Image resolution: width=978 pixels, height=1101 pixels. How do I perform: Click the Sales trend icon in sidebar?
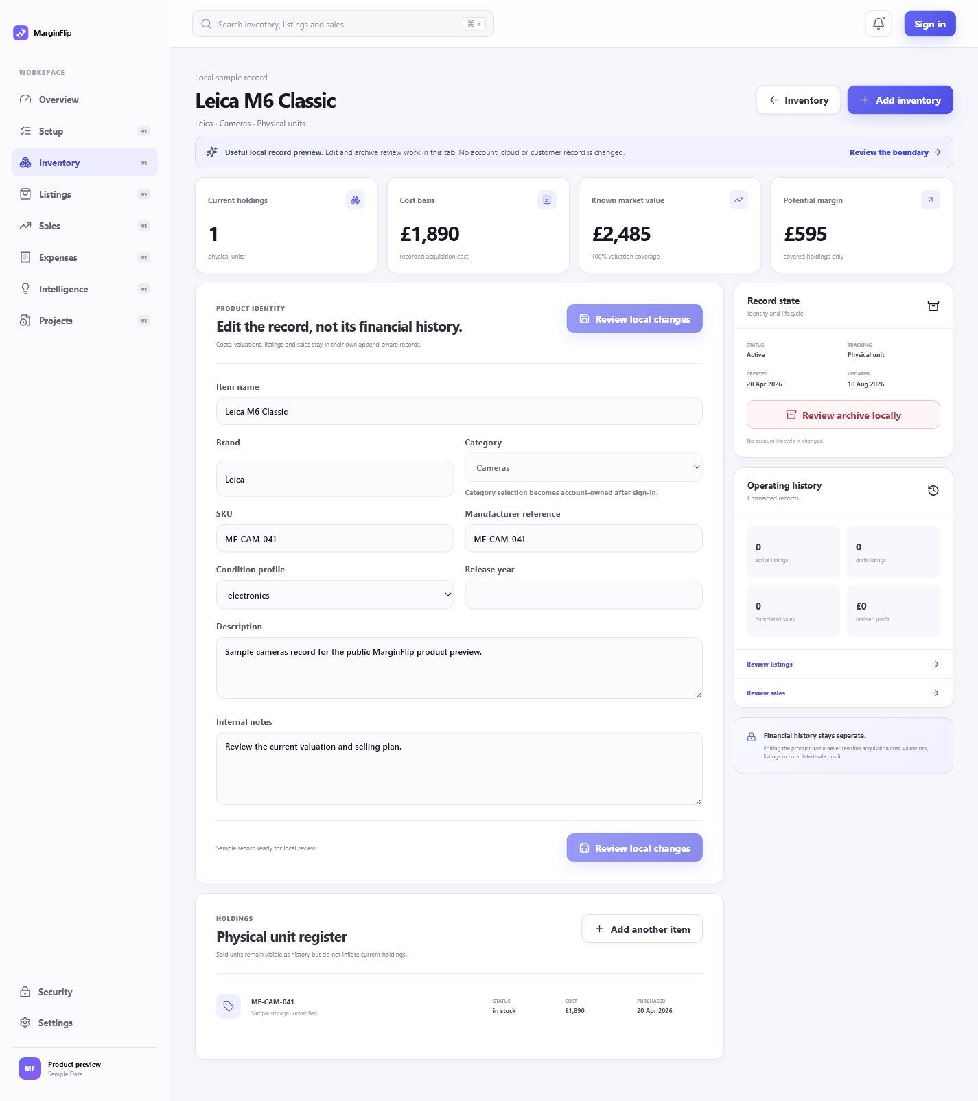[x=25, y=226]
